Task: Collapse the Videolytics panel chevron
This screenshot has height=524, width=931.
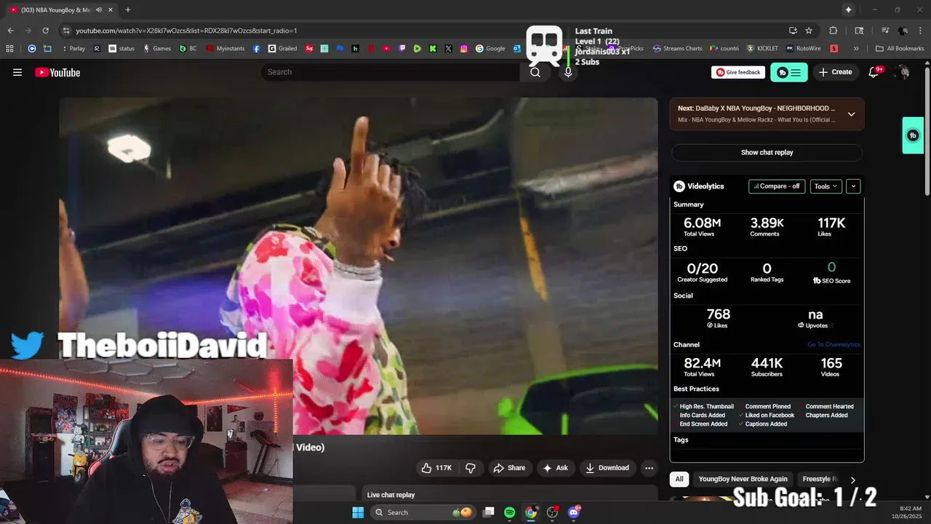Action: pos(853,186)
